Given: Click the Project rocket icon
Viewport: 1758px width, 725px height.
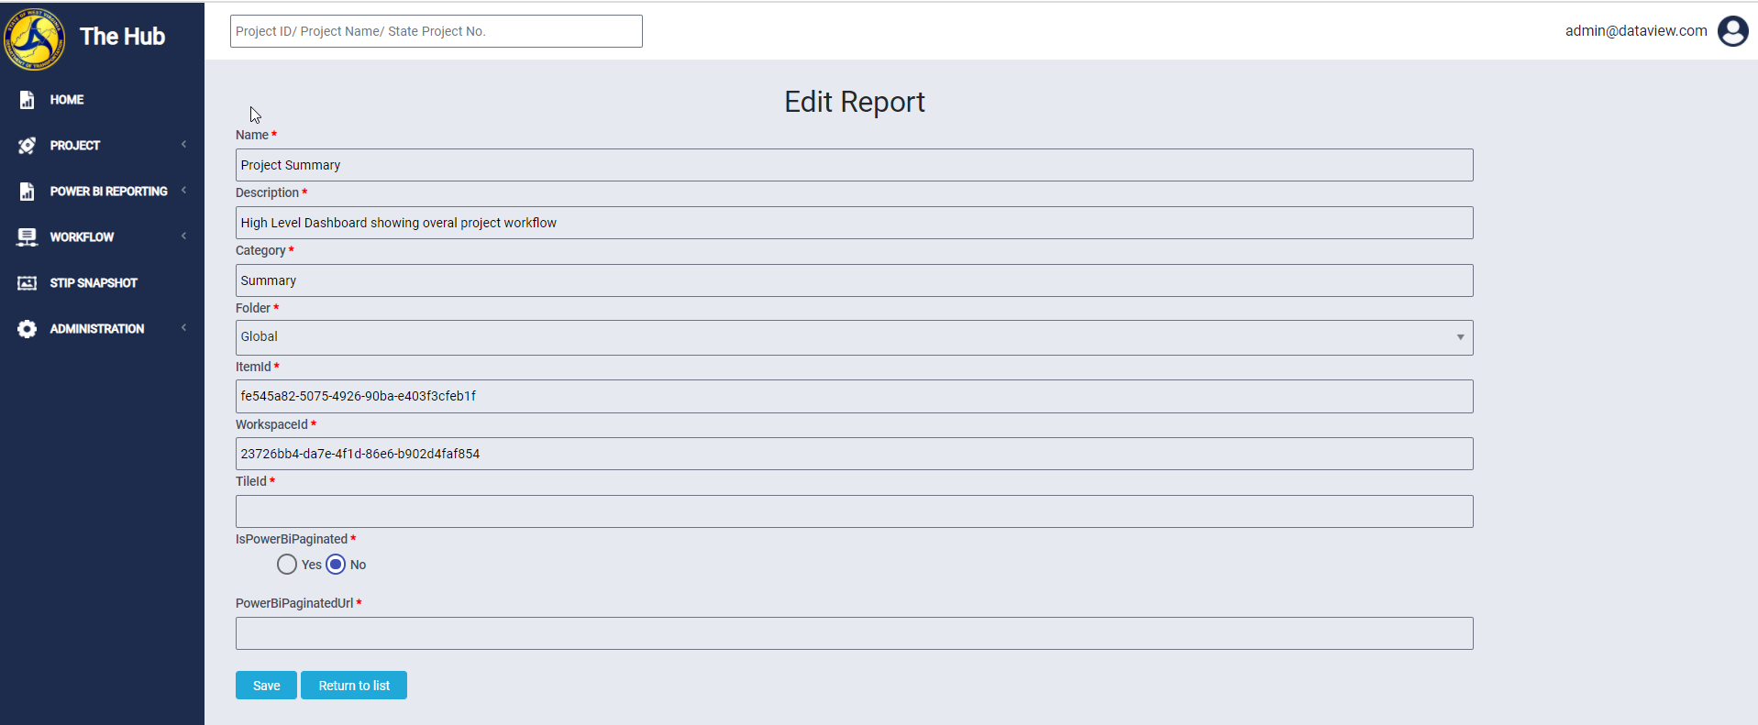Looking at the screenshot, I should tap(27, 146).
